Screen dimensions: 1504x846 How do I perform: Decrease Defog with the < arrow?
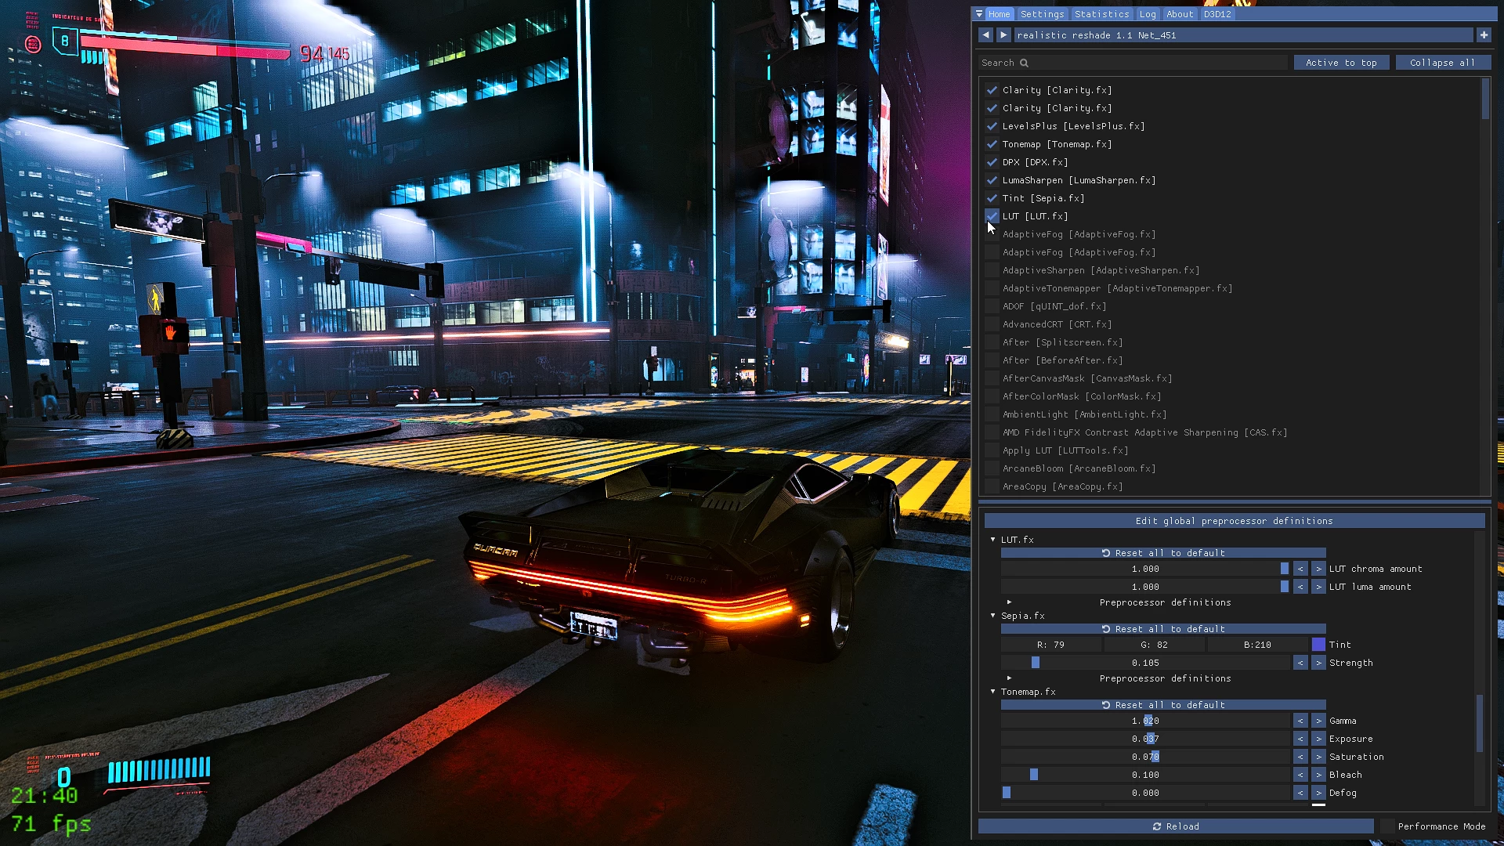[1300, 793]
